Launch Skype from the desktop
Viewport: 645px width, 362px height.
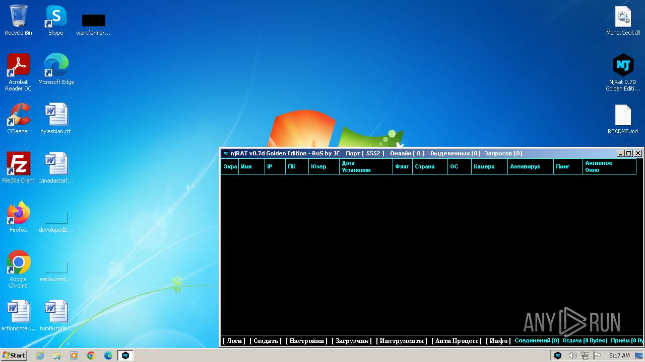click(x=55, y=20)
